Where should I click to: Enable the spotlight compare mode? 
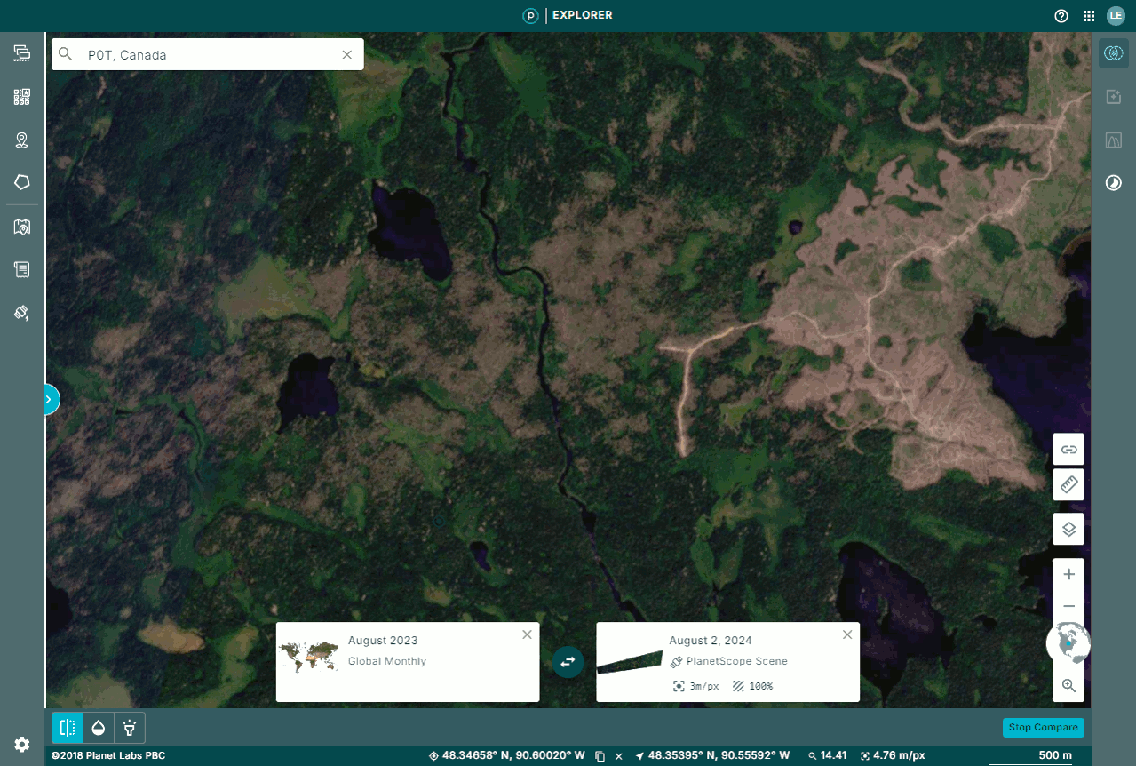pos(130,728)
